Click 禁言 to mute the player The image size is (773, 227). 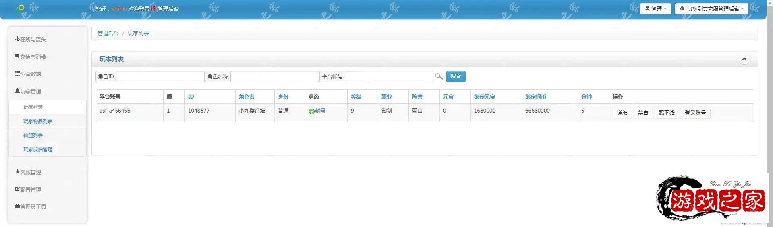point(643,113)
